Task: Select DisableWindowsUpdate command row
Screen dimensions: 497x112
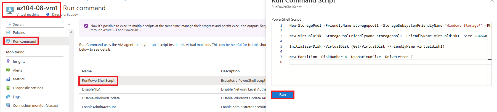Action: pos(172,98)
